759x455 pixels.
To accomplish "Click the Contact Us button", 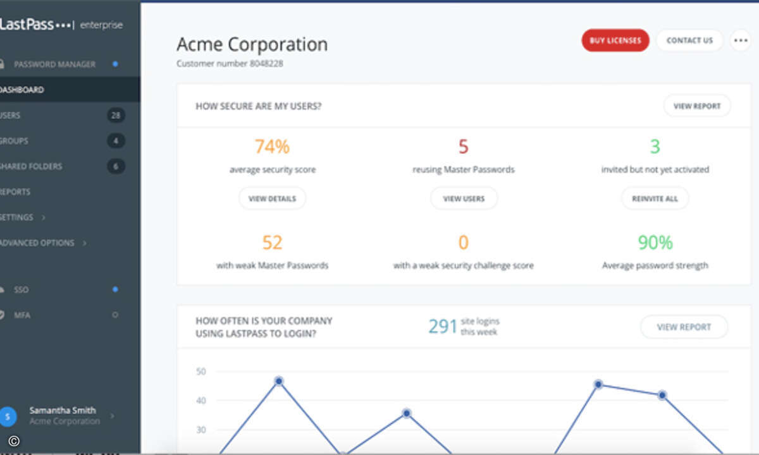I will coord(689,40).
